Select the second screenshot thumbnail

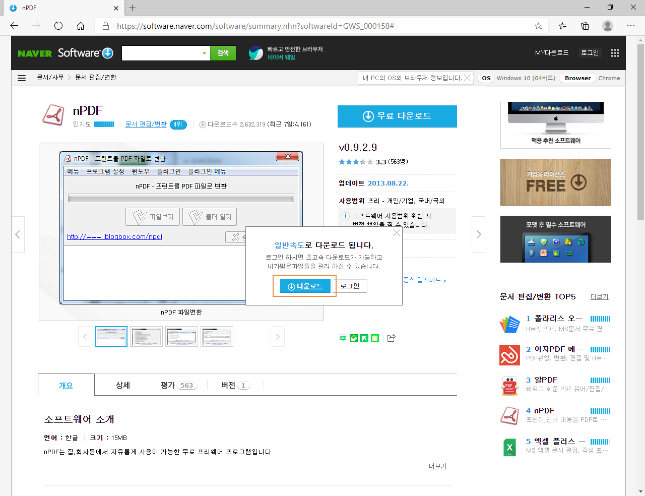click(x=146, y=337)
